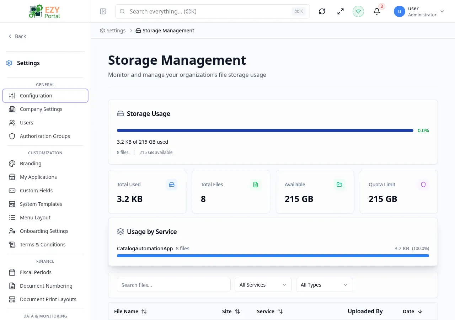Click the search magnifier icon
The height and width of the screenshot is (320, 455).
click(122, 11)
